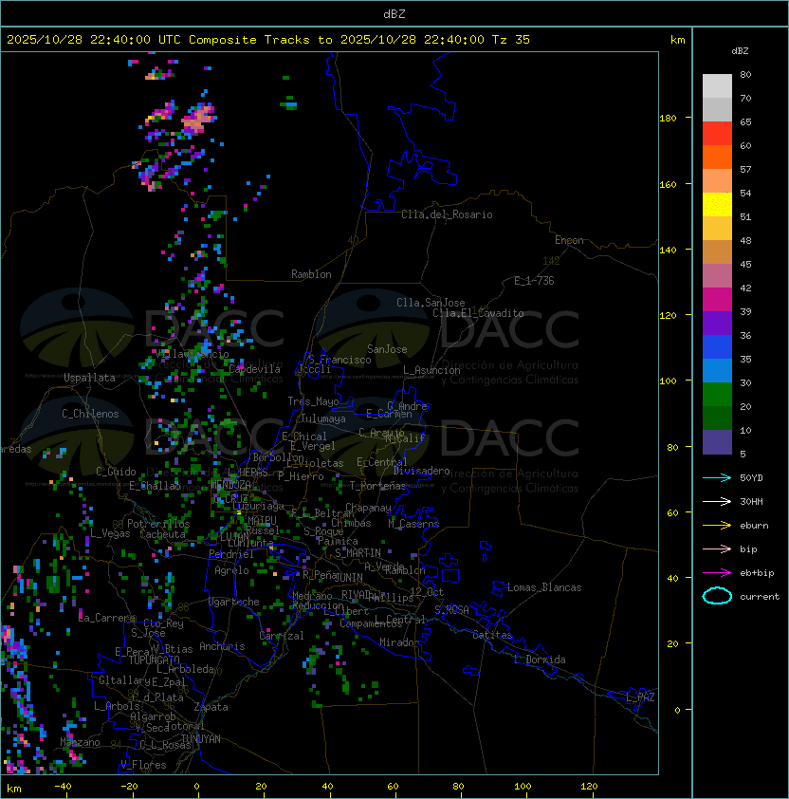
Task: Click the Tres_Mayo map label
Action: pos(313,401)
